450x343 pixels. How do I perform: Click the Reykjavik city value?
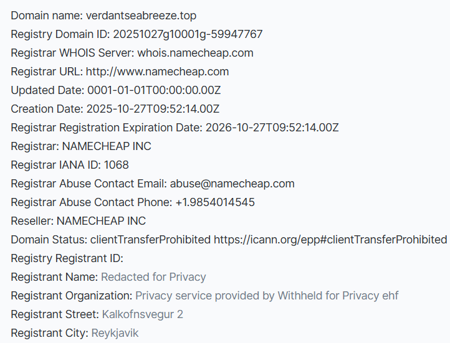click(115, 333)
